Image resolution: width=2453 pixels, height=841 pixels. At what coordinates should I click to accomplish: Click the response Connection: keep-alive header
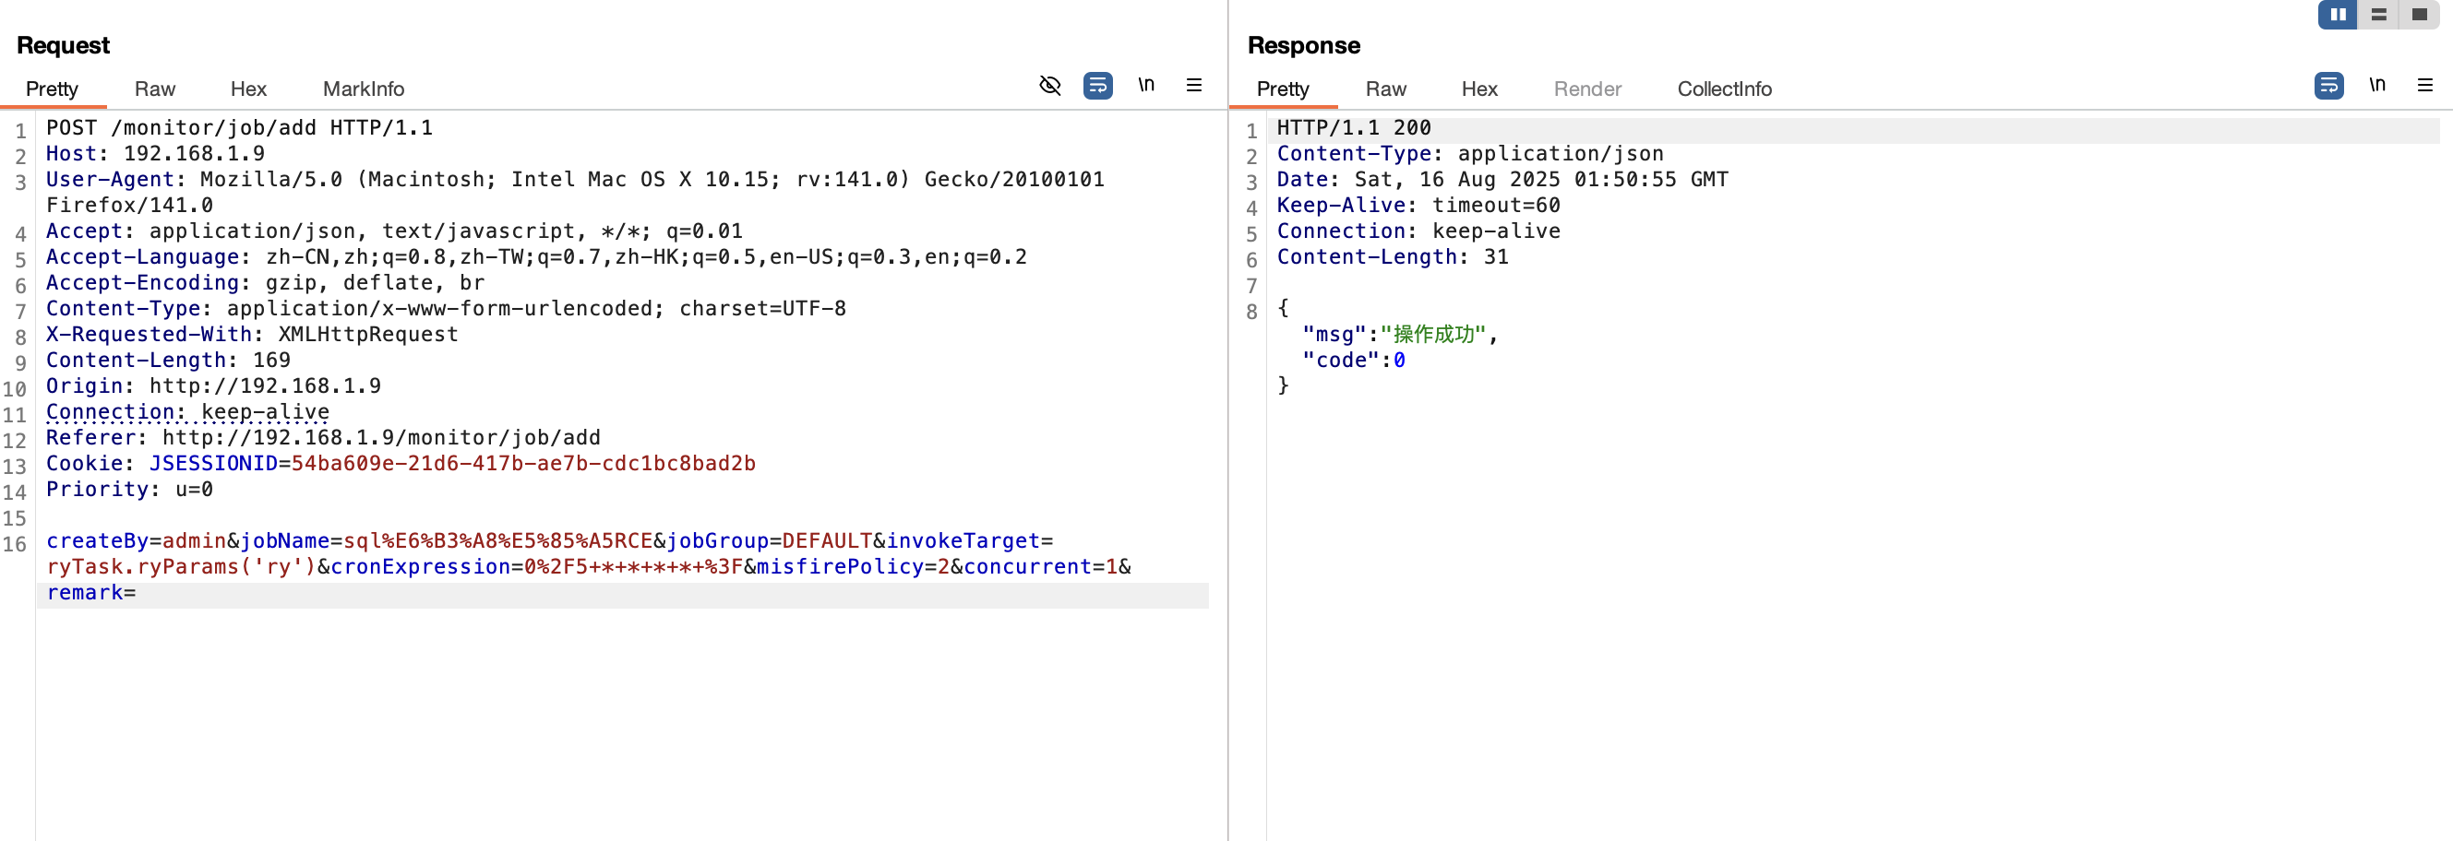1418,231
